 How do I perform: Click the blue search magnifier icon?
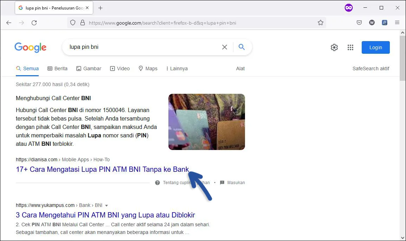click(x=241, y=46)
